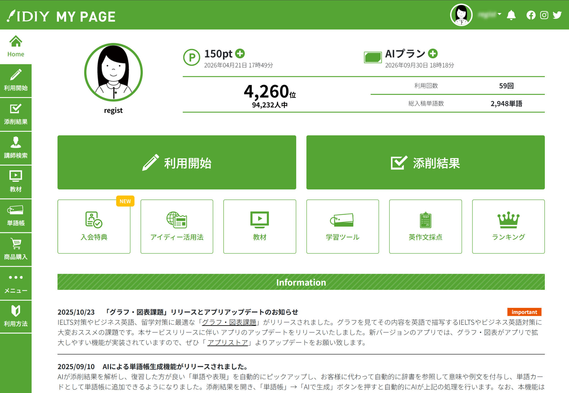This screenshot has width=569, height=393.
Task: Open the Facebook icon in the header
Action: 531,15
